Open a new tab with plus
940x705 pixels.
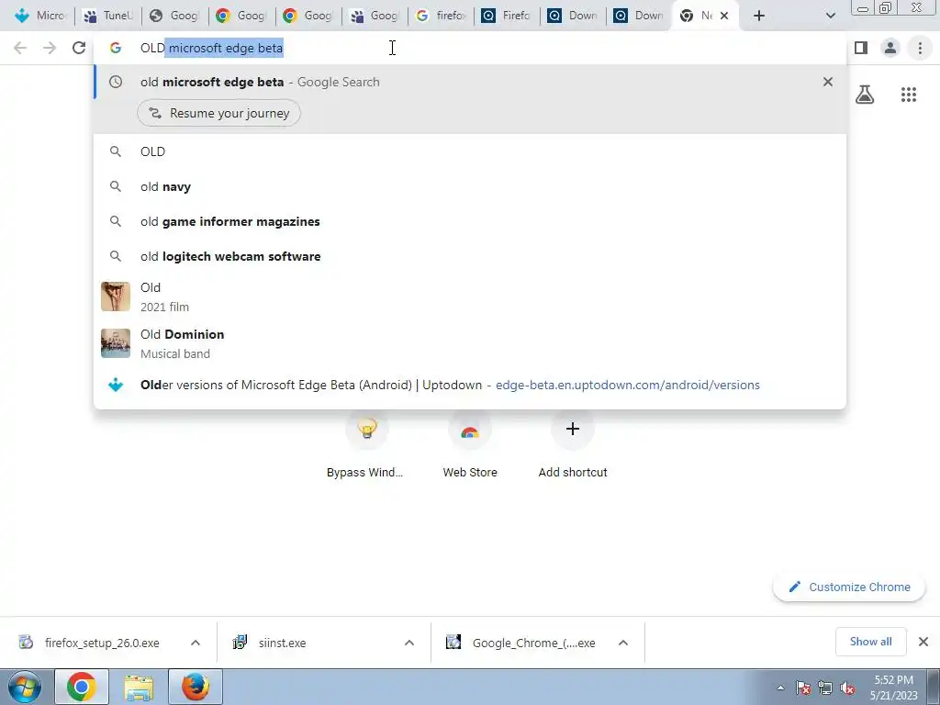[x=759, y=16]
